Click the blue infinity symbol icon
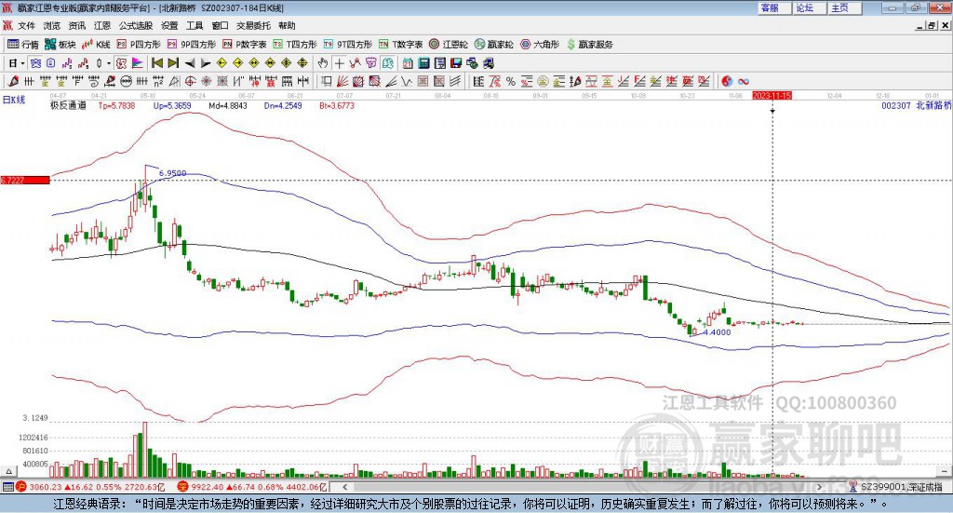This screenshot has width=953, height=513. (x=744, y=81)
